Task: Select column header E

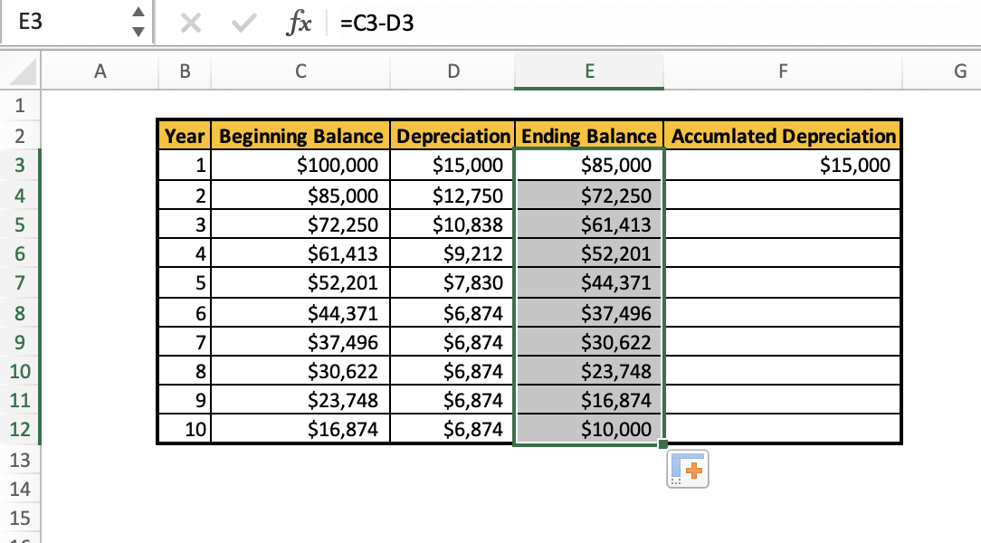Action: (x=588, y=71)
